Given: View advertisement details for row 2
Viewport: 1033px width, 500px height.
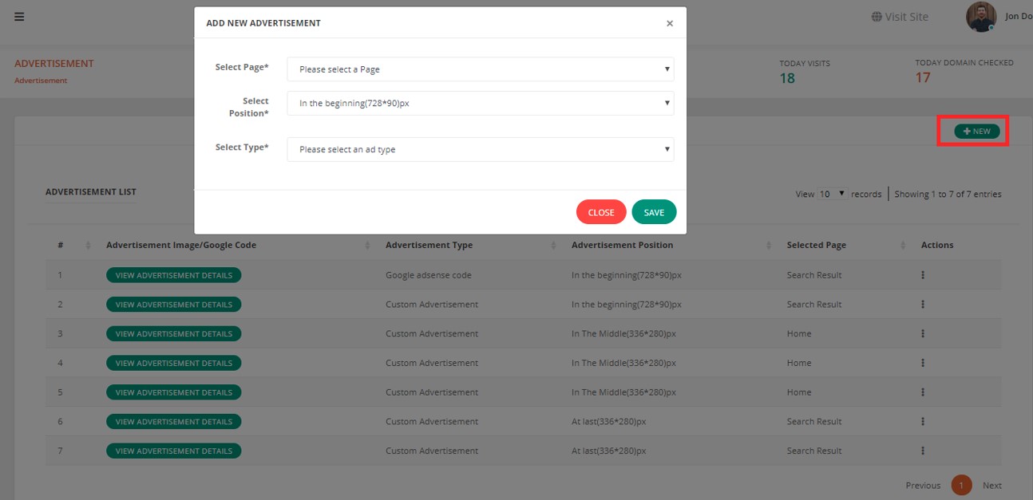Looking at the screenshot, I should [173, 305].
